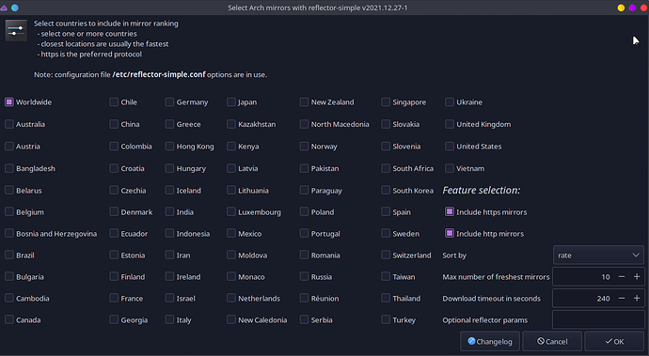Tick the Luxembourg checkbox

point(231,211)
